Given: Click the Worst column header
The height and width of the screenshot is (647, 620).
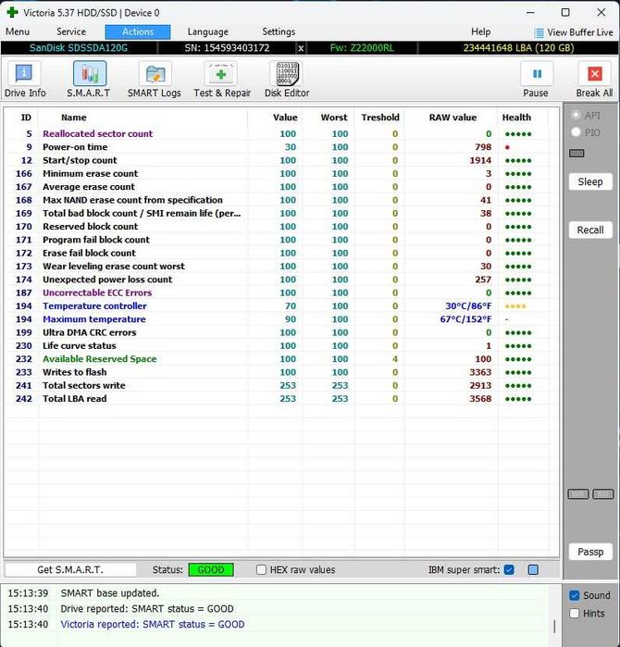Looking at the screenshot, I should coord(334,118).
